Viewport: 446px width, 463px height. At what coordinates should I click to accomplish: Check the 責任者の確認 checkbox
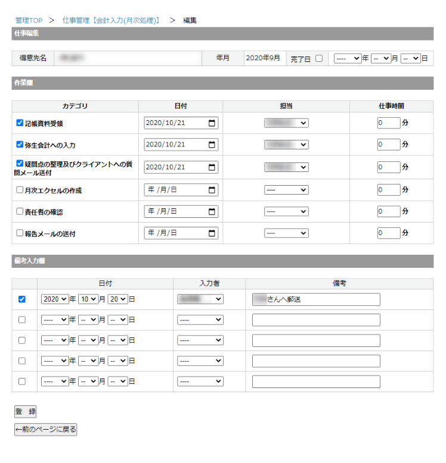20,211
